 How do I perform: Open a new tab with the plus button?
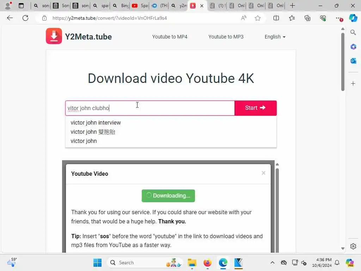click(x=292, y=6)
